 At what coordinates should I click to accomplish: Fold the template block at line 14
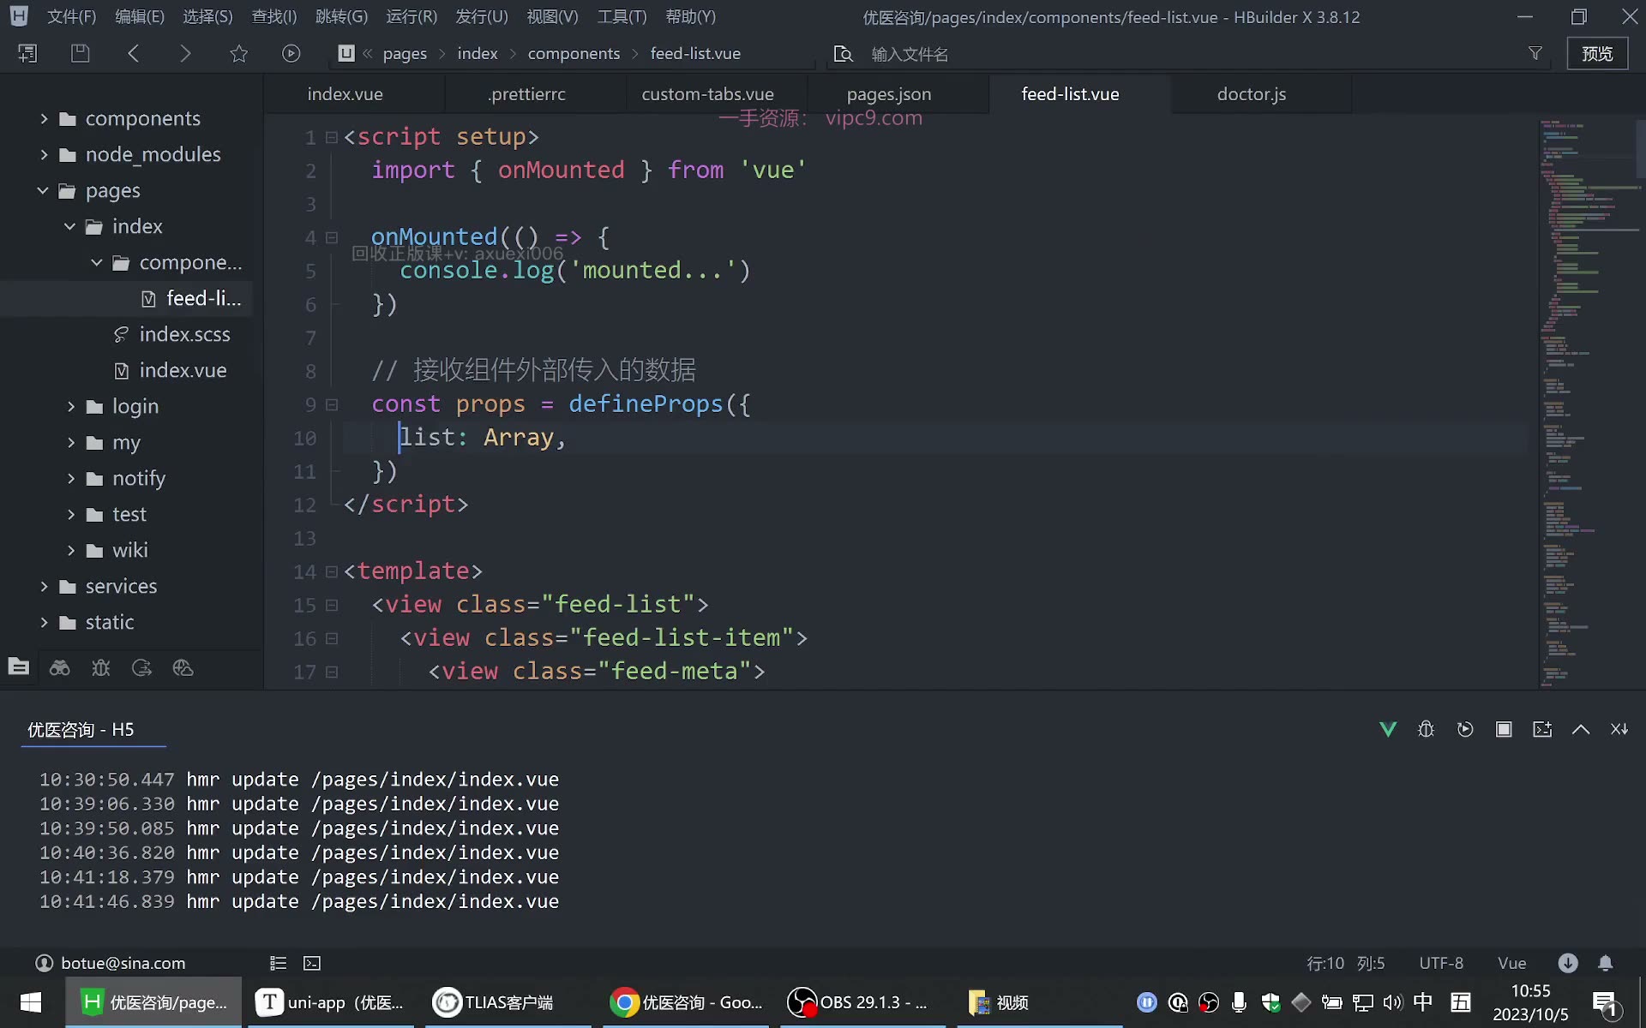click(332, 571)
